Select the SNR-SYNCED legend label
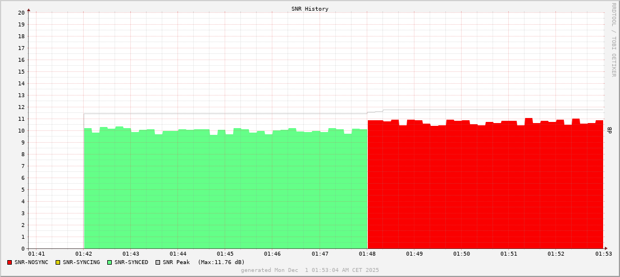 (x=131, y=262)
